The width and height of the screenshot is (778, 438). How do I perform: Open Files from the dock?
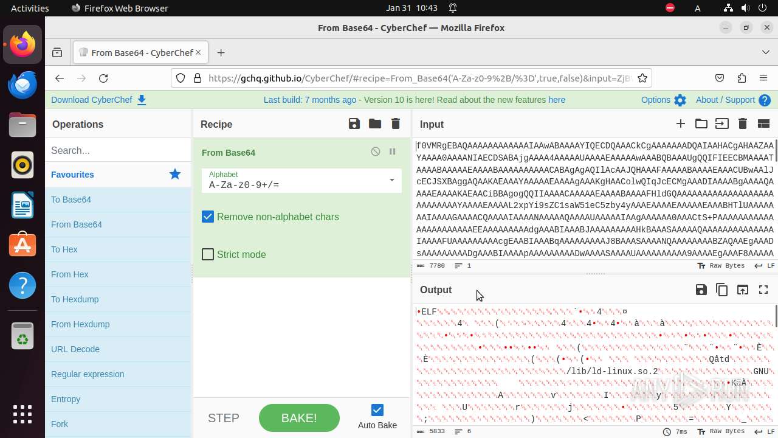[x=22, y=125]
